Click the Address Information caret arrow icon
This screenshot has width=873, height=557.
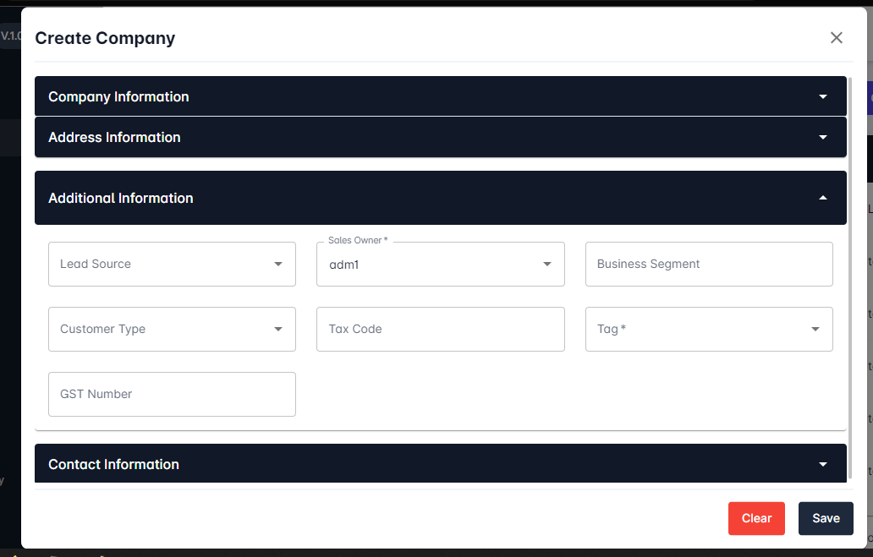(x=823, y=138)
